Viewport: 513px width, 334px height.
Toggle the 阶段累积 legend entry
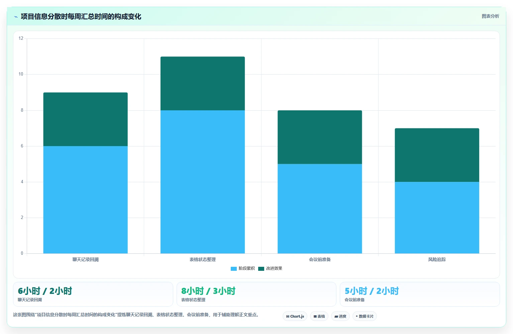tap(243, 268)
